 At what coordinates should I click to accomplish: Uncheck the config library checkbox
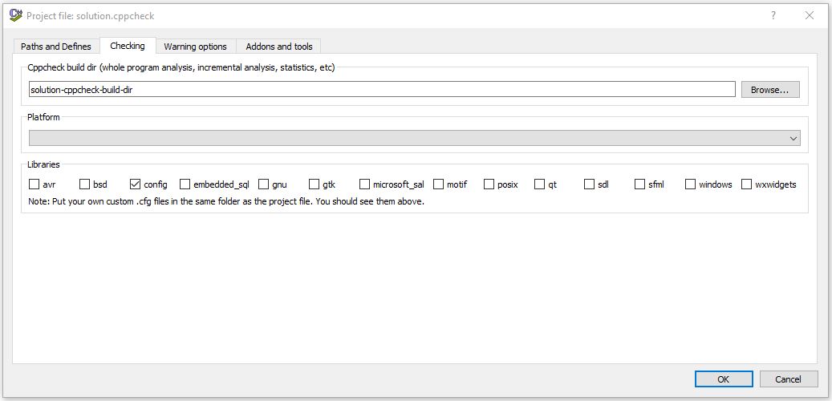click(x=135, y=184)
